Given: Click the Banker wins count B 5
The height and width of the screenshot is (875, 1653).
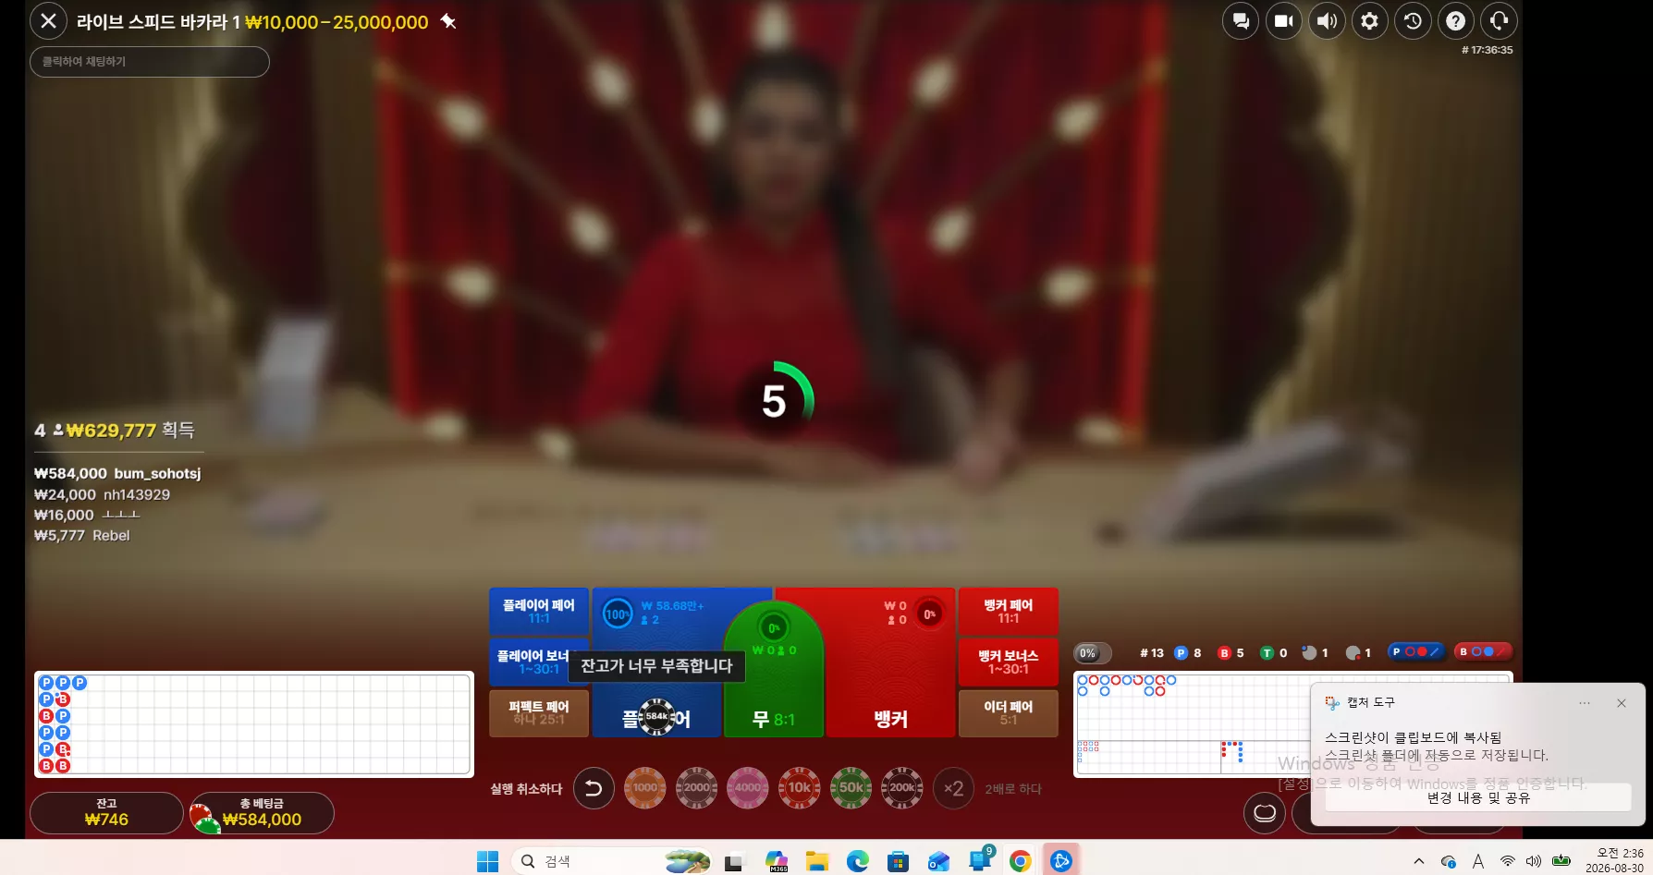Looking at the screenshot, I should [x=1231, y=653].
